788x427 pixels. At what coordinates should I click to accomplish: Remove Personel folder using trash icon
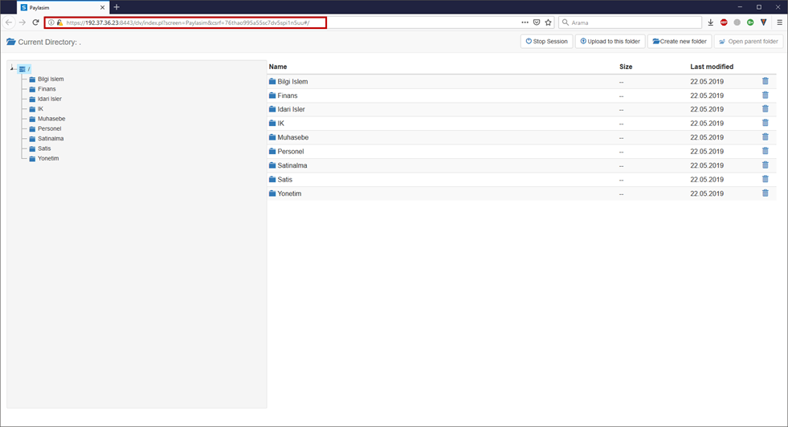tap(765, 151)
